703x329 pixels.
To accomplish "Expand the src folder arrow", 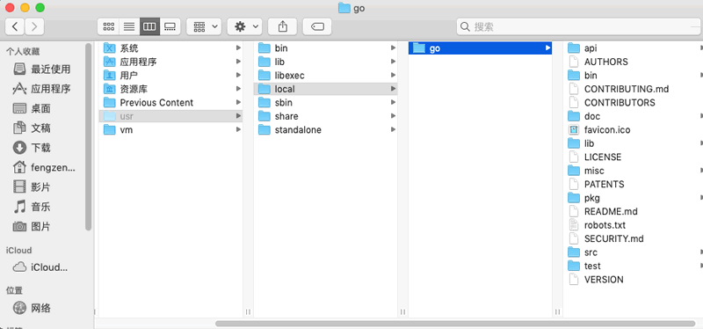I will (700, 252).
